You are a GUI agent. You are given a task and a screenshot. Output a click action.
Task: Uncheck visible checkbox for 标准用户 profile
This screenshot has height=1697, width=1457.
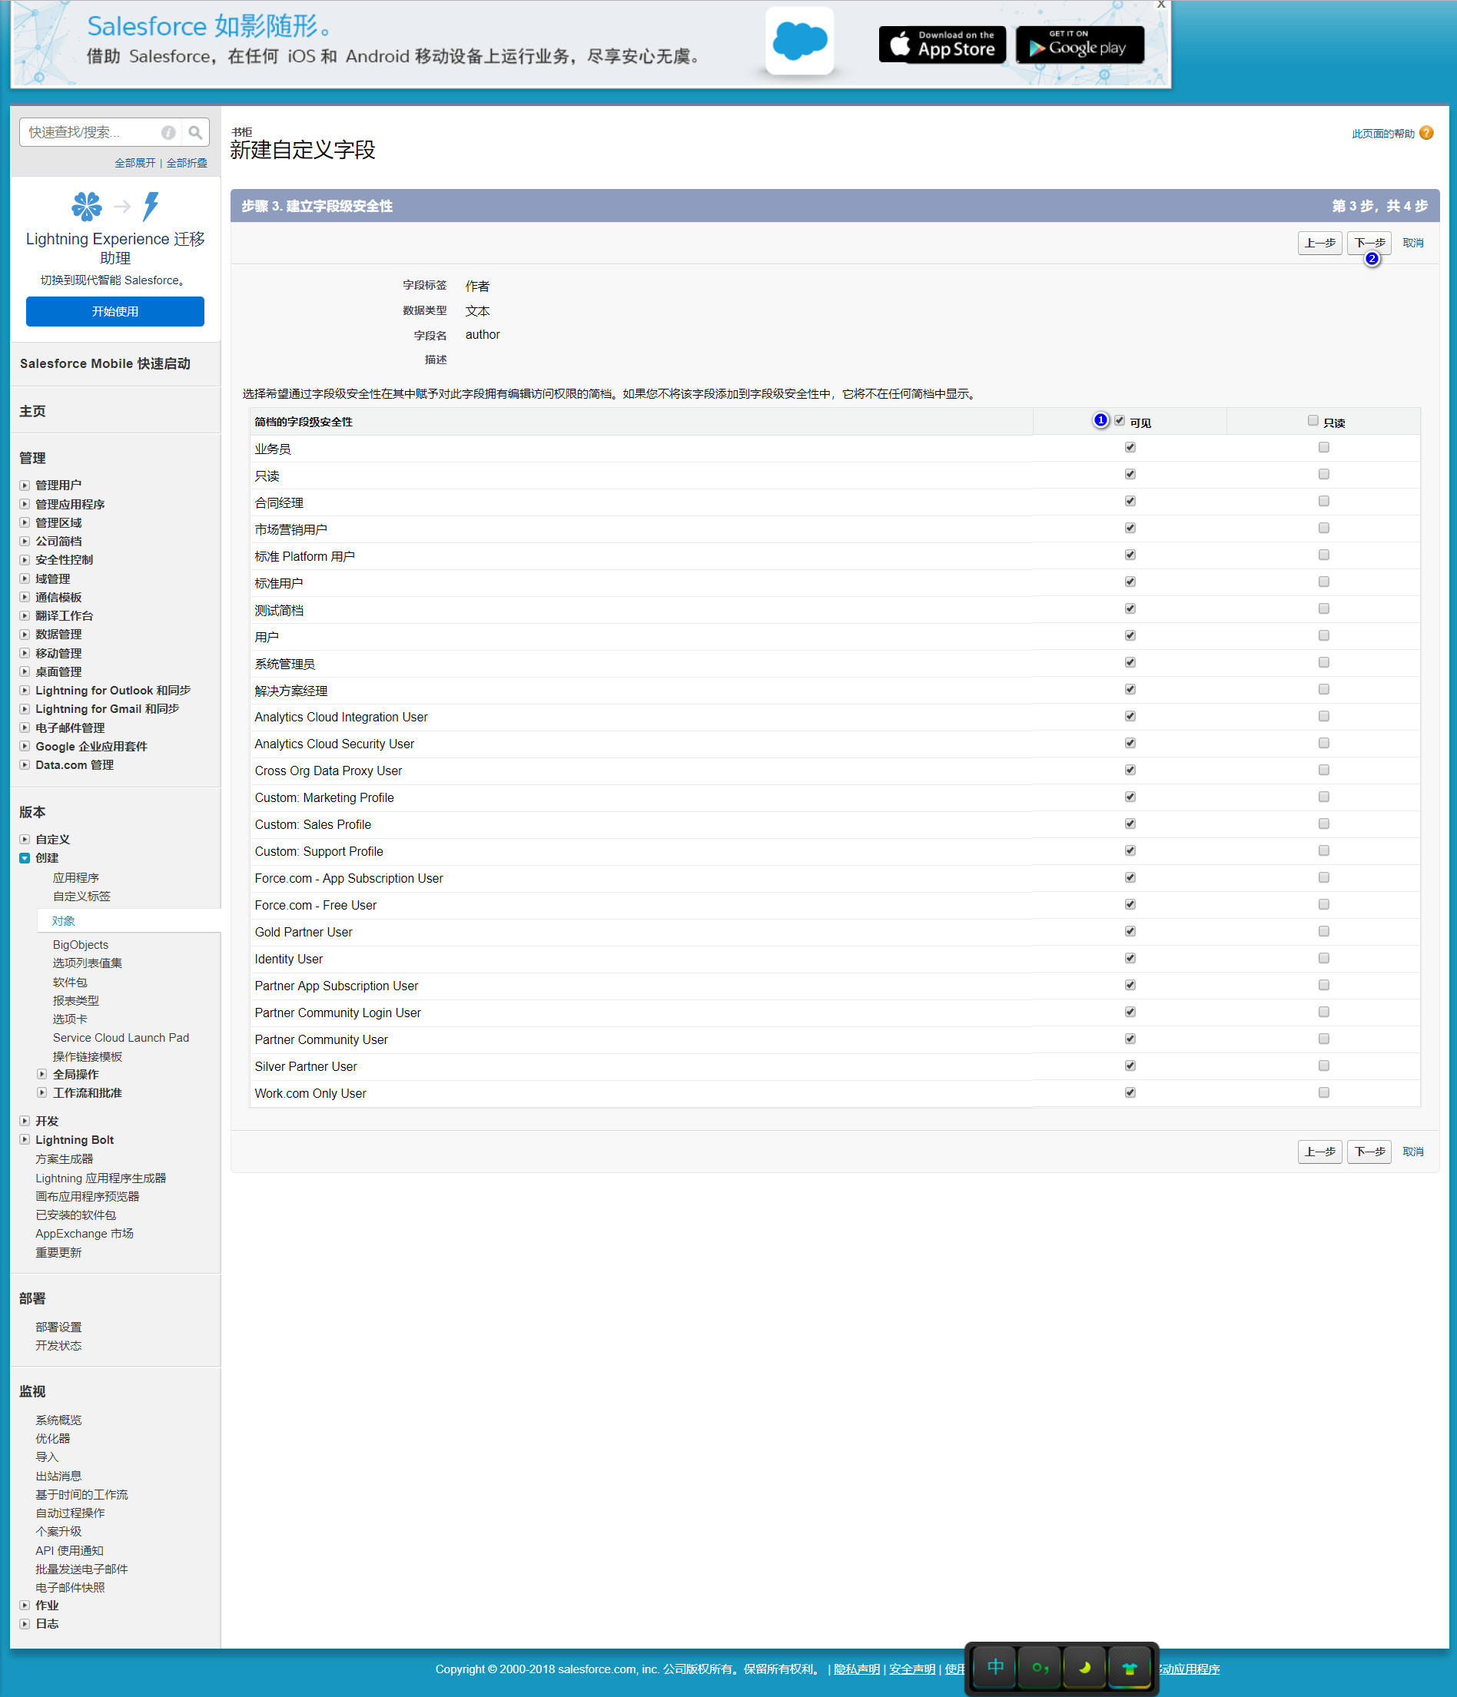click(1130, 582)
